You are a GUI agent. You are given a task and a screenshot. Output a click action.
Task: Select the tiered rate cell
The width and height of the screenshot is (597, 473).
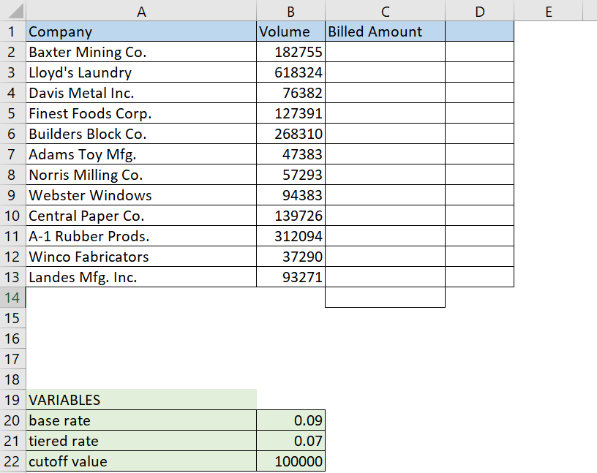point(141,441)
